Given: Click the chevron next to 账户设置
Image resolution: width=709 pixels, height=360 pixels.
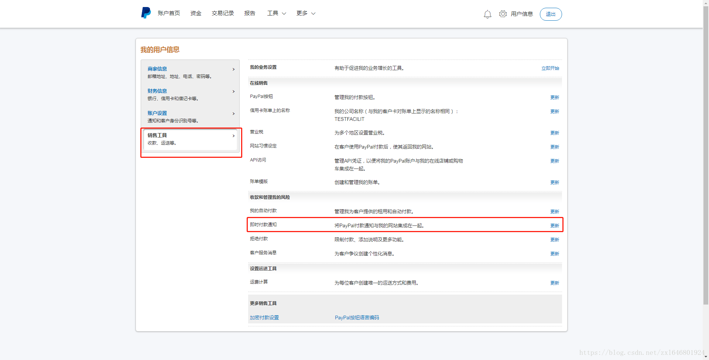Looking at the screenshot, I should pos(233,113).
